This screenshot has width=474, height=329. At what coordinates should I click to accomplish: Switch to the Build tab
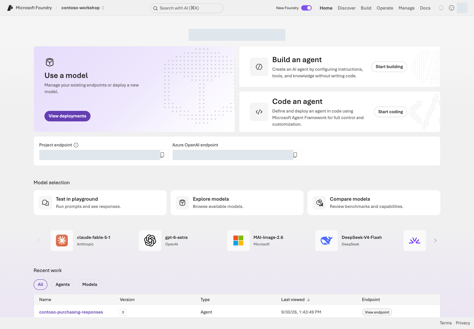(366, 8)
